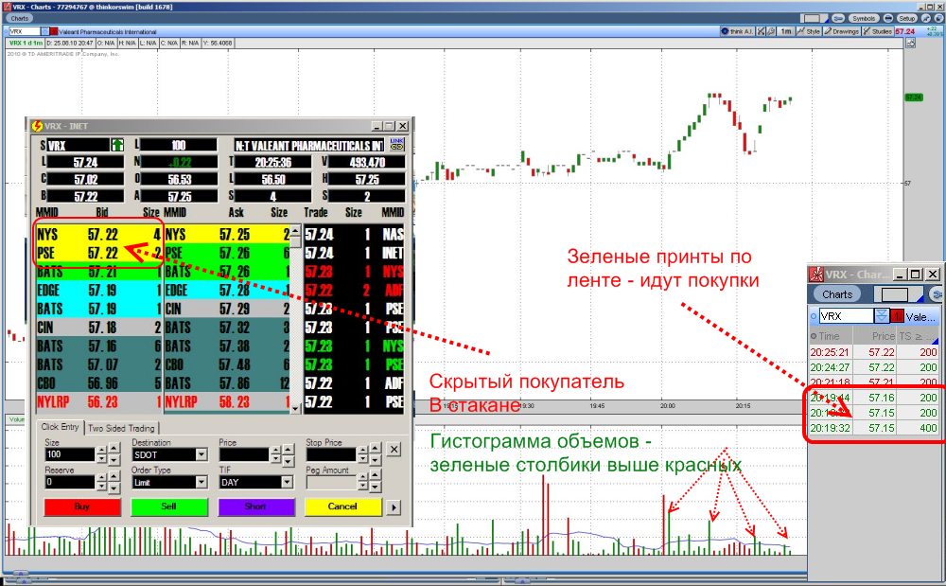The image size is (946, 586).
Task: Open the Style menu in chart toolbar
Action: click(809, 31)
